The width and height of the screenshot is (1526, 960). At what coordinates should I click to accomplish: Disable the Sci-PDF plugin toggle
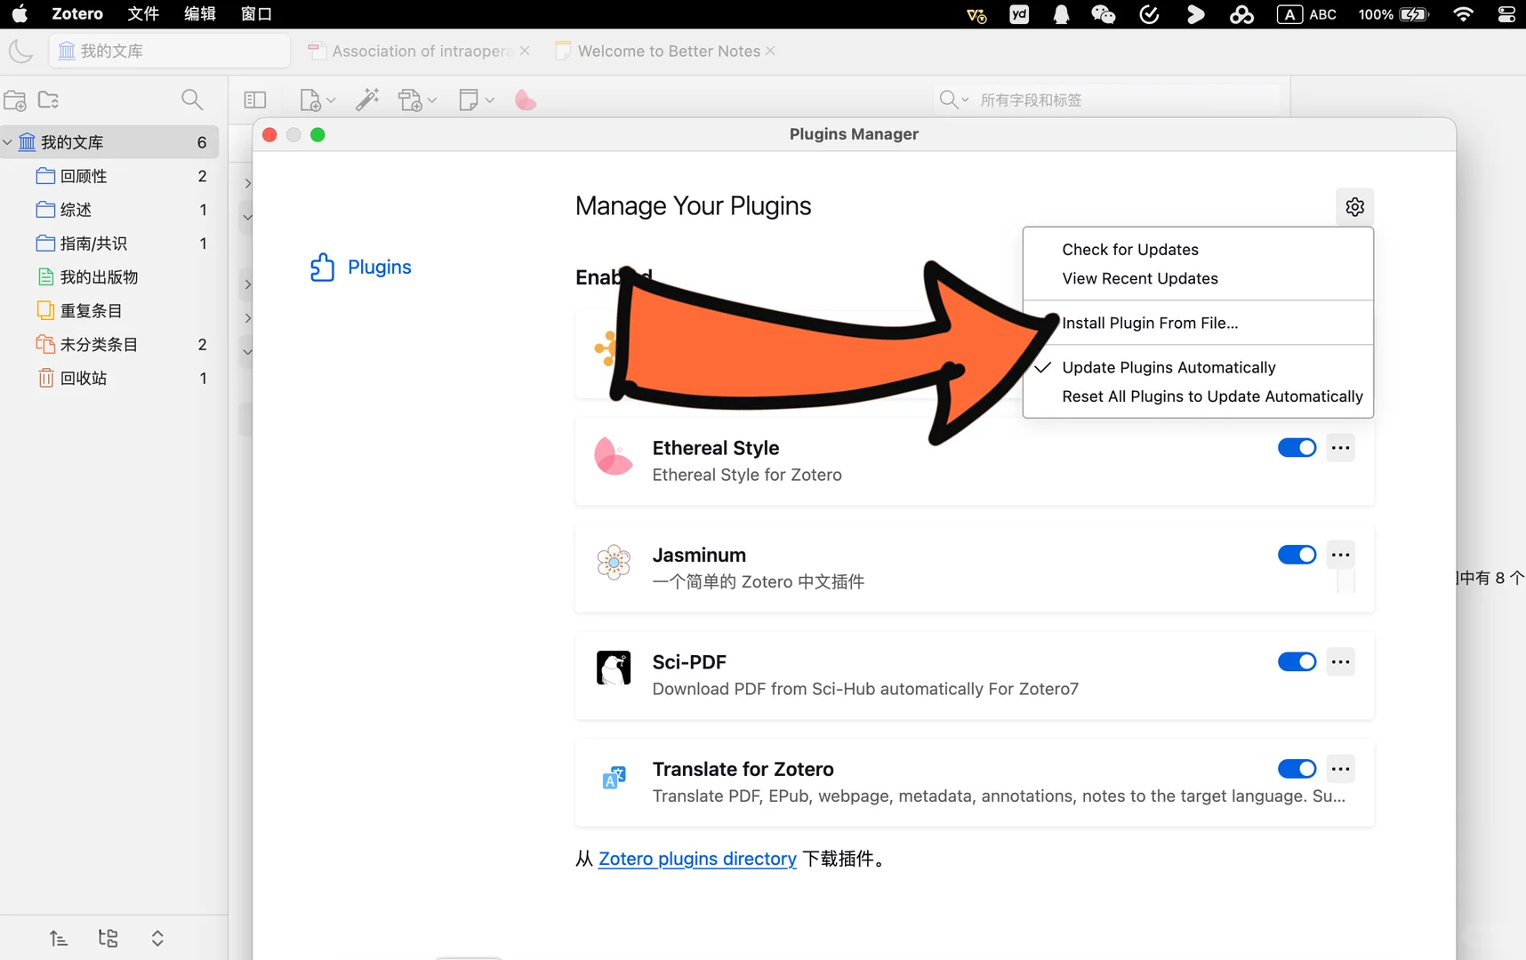(x=1297, y=662)
